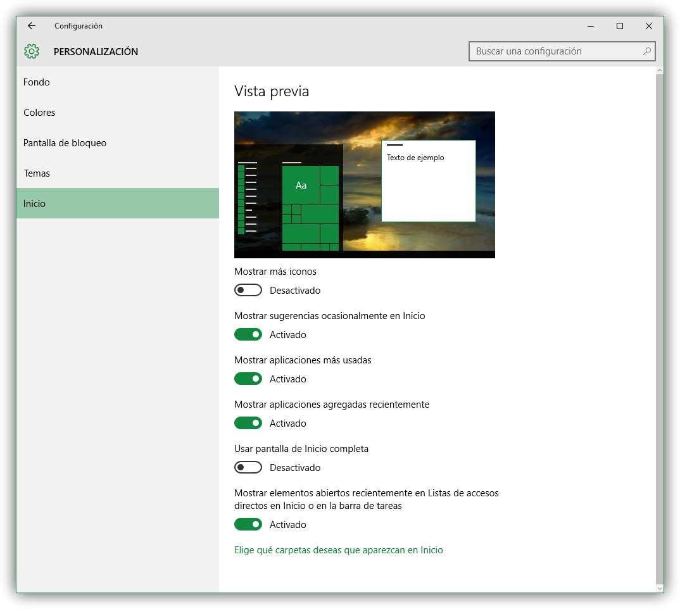Go to Pantalla de bloqueo settings
Image resolution: width=680 pixels, height=609 pixels.
click(x=118, y=142)
